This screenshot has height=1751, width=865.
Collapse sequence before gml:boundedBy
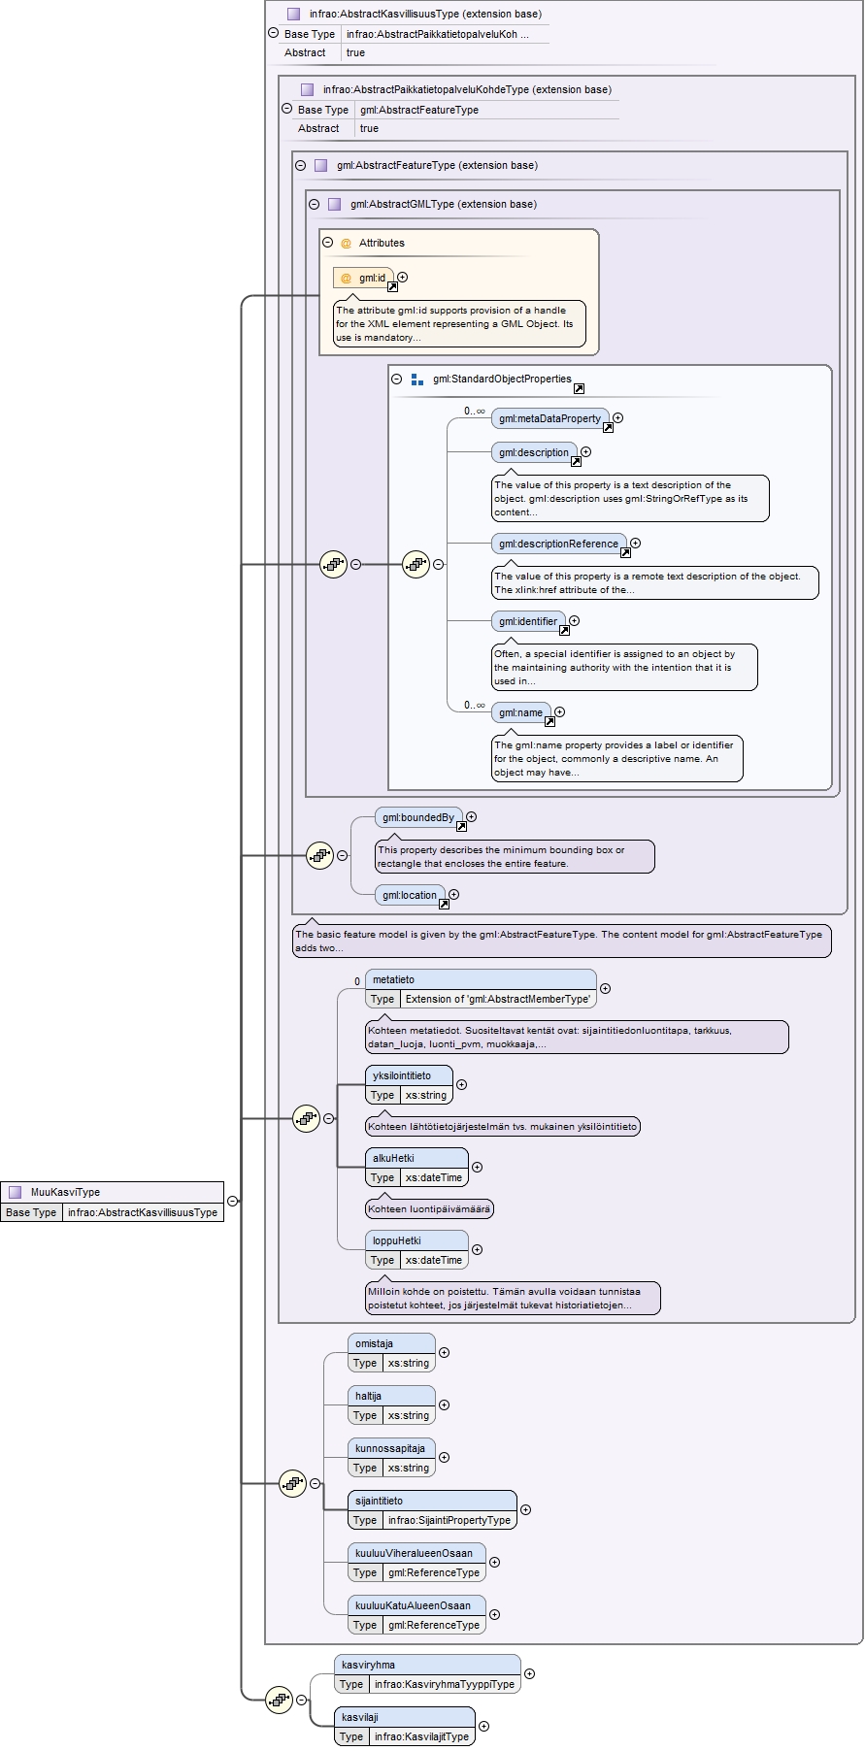(x=342, y=855)
